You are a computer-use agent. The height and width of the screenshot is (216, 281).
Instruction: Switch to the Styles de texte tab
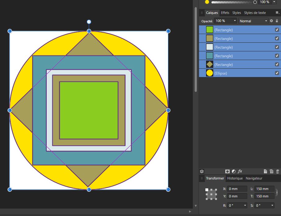click(x=255, y=13)
